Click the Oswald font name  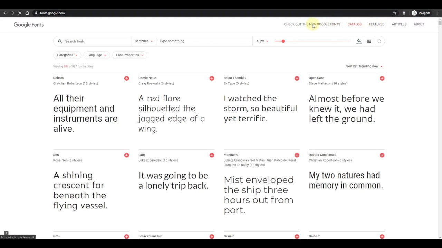point(229,236)
